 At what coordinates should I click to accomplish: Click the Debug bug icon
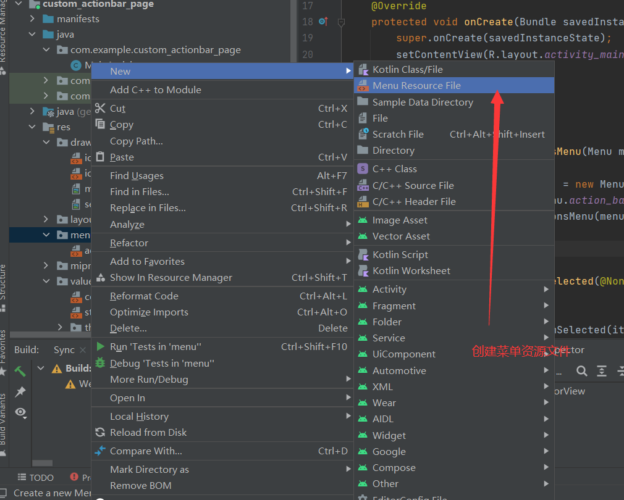click(100, 363)
